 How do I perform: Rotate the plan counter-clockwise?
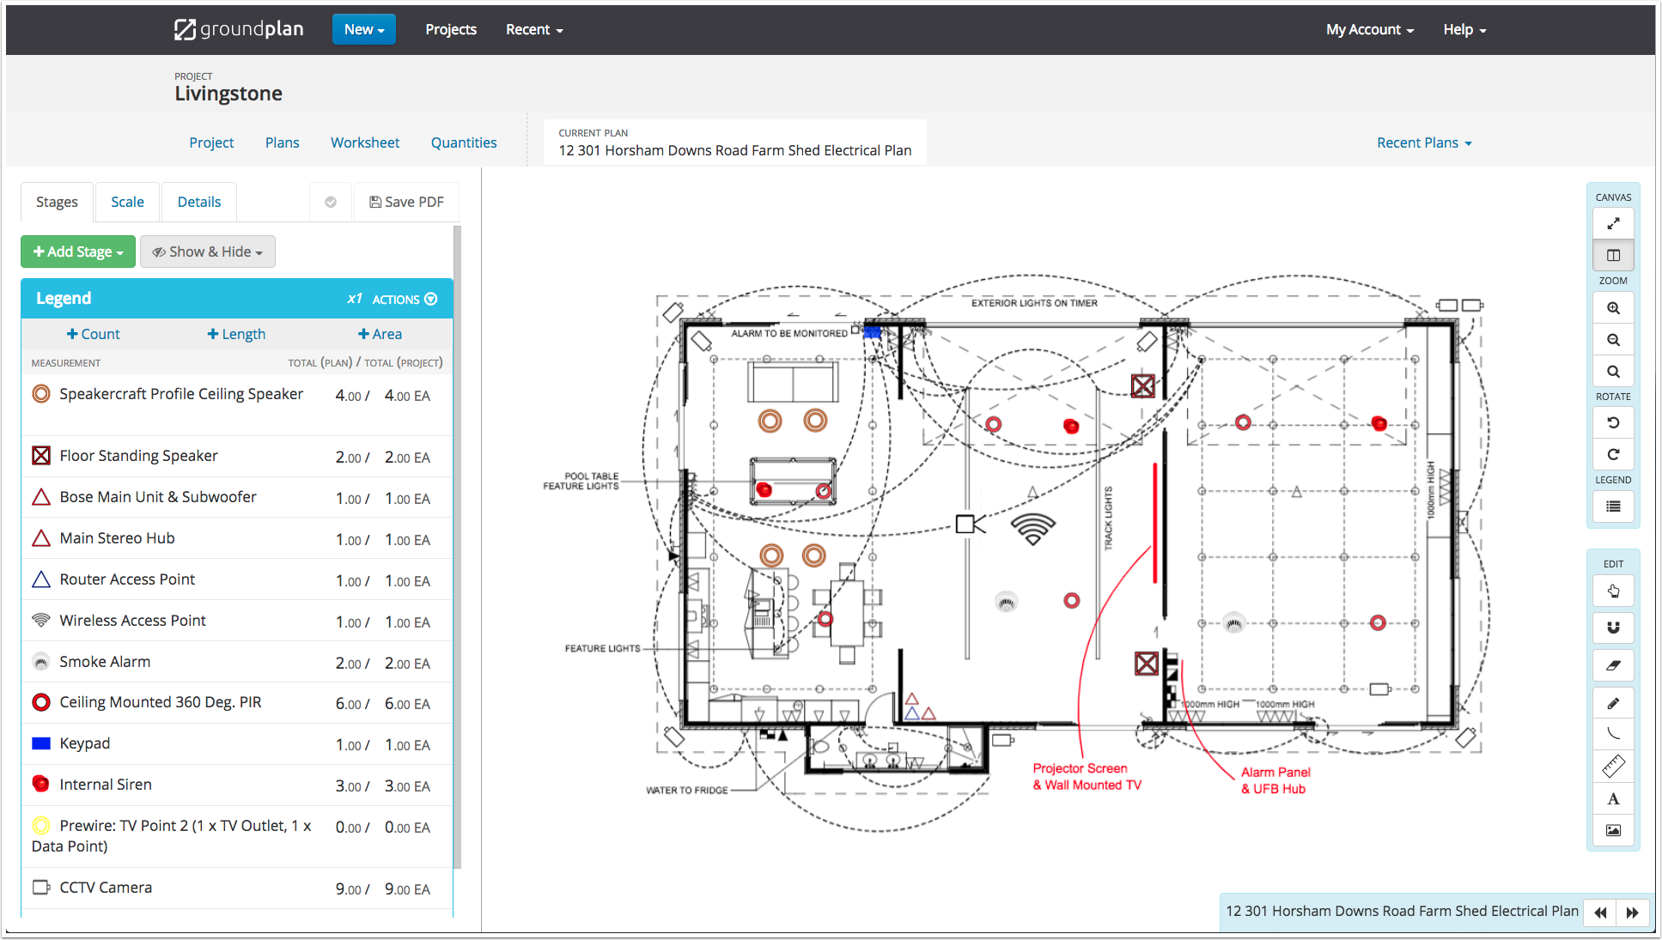click(x=1613, y=422)
